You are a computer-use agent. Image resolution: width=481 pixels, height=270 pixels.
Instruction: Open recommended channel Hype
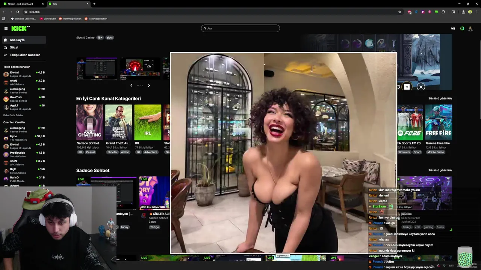[x=24, y=138]
